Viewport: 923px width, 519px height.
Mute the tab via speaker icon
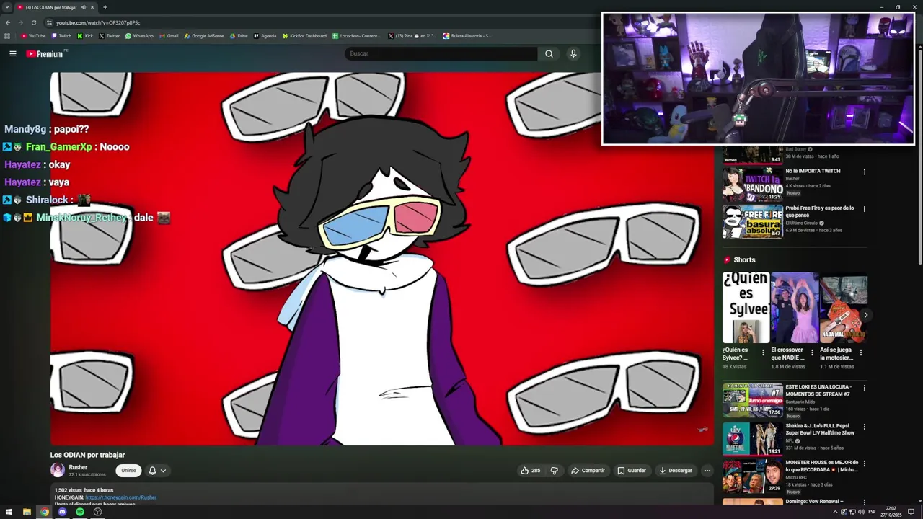click(x=83, y=7)
